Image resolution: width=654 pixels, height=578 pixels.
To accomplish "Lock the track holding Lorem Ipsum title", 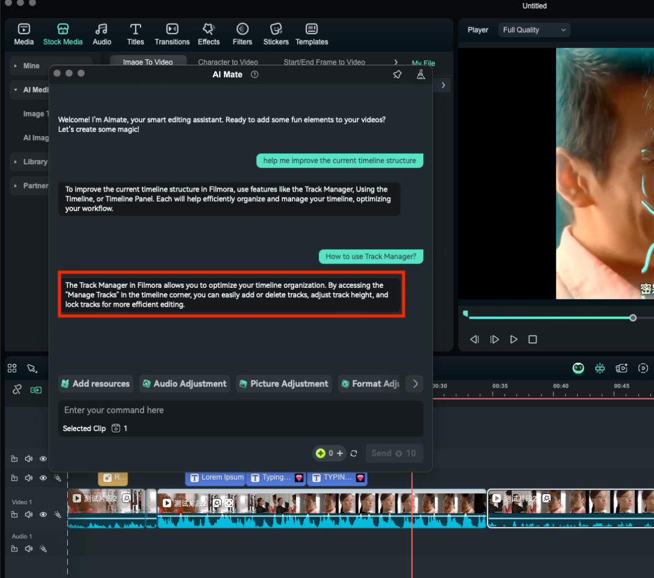I will [x=14, y=478].
